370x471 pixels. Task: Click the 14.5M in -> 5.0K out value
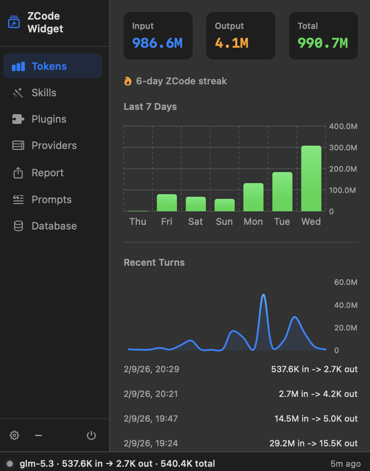[316, 419]
